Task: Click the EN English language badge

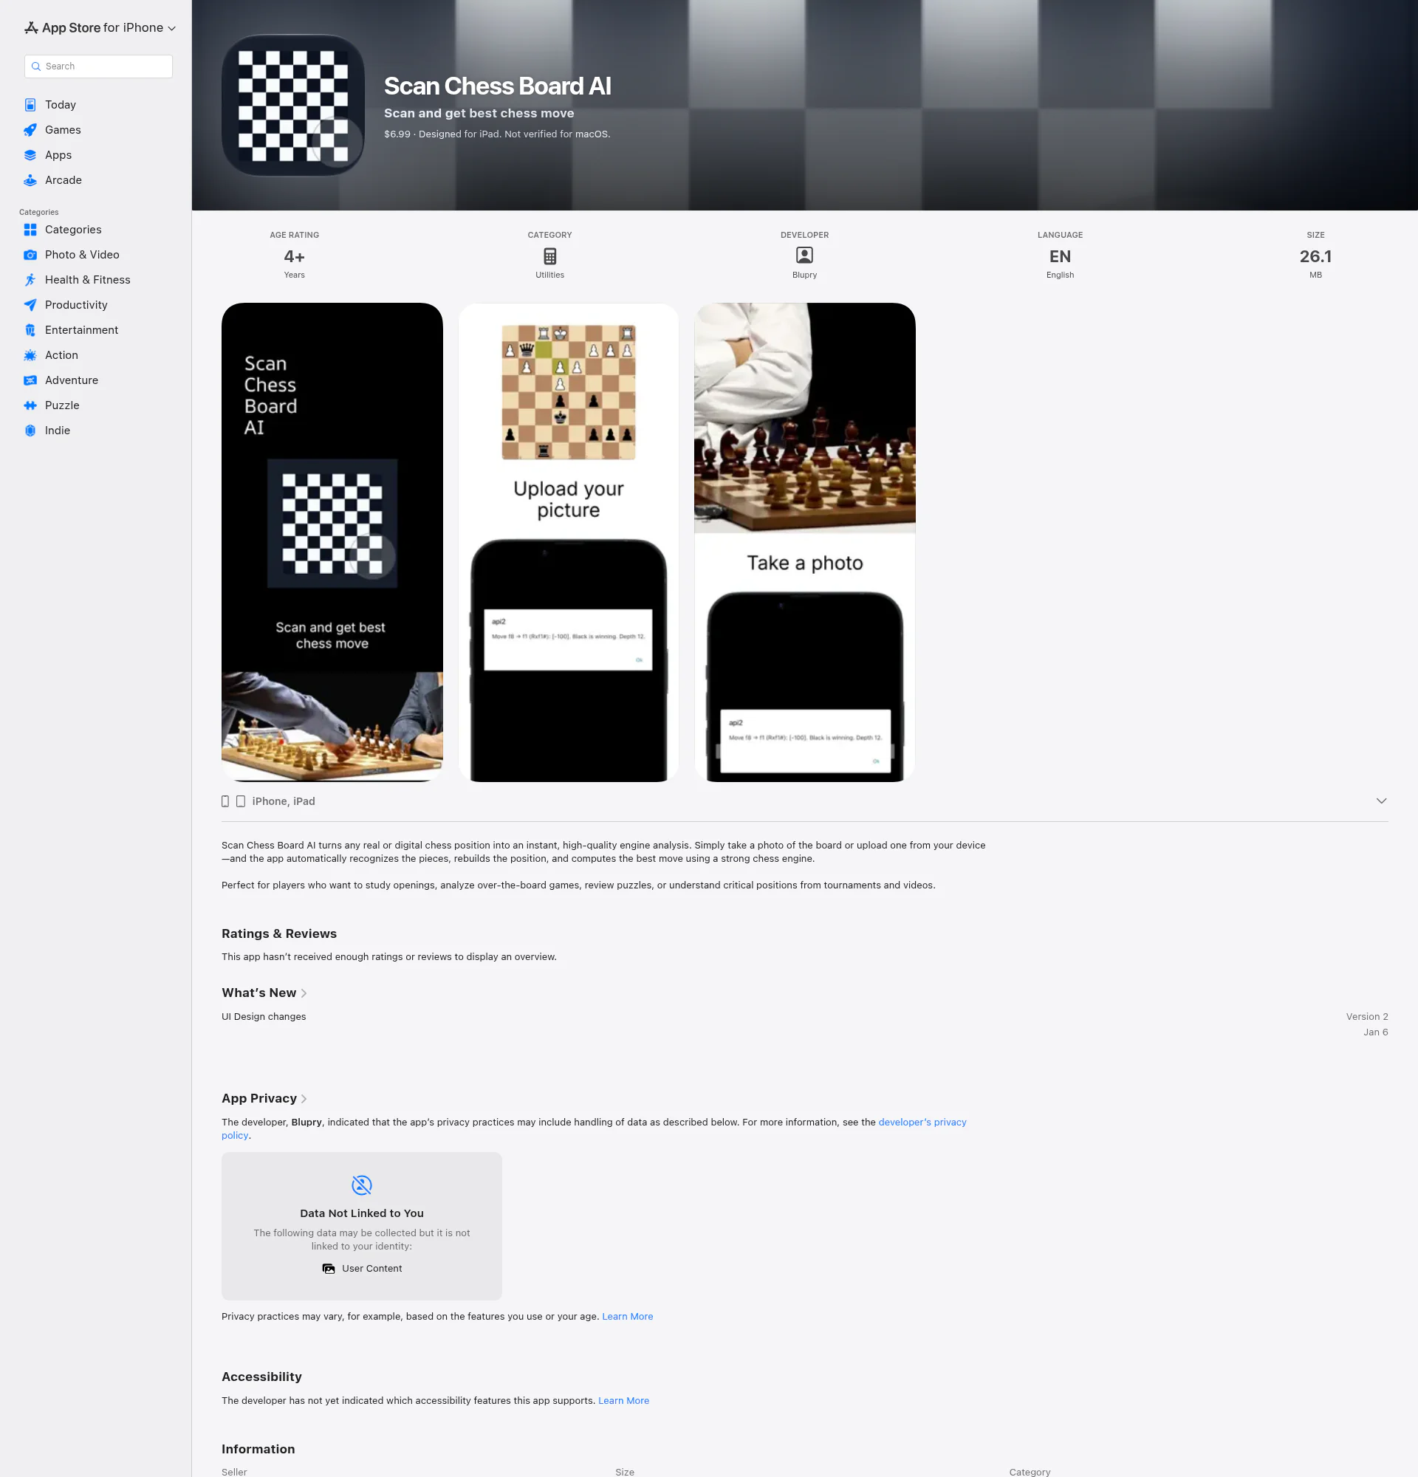Action: (1060, 256)
